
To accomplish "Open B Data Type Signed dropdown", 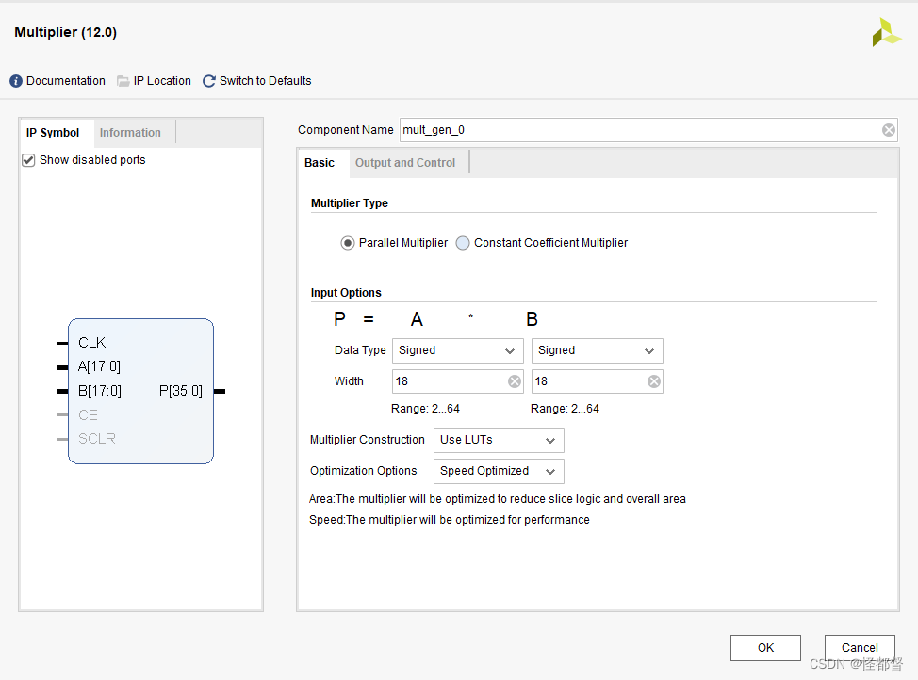I will [x=597, y=350].
